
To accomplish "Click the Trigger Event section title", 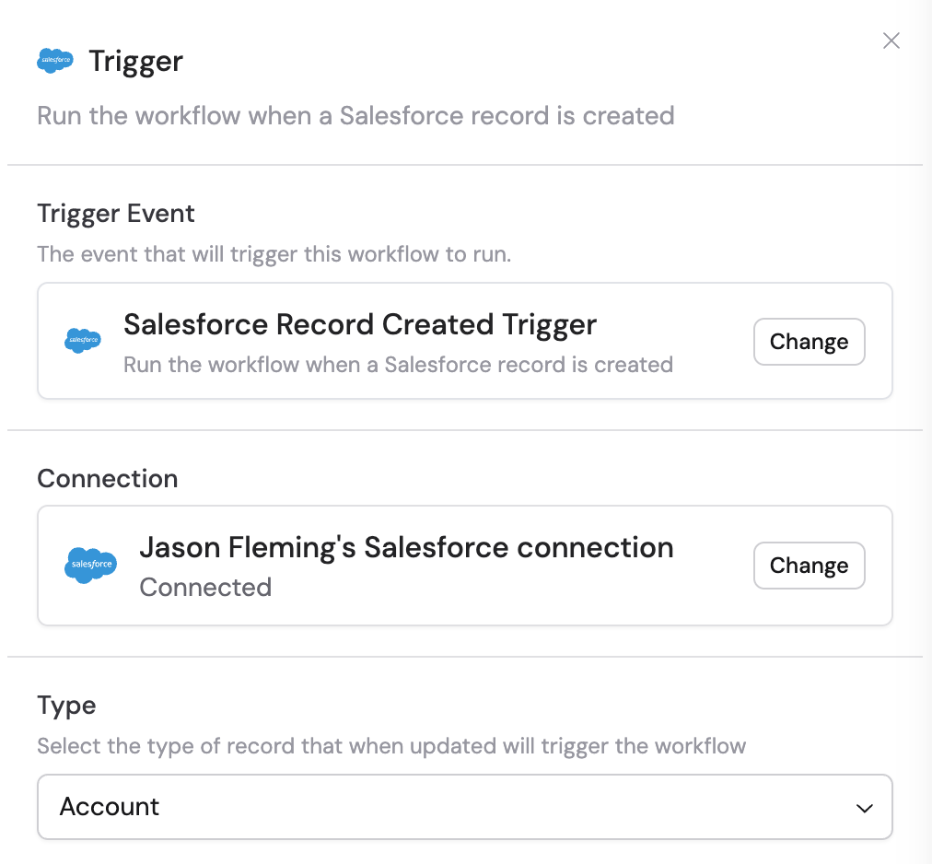I will (115, 213).
